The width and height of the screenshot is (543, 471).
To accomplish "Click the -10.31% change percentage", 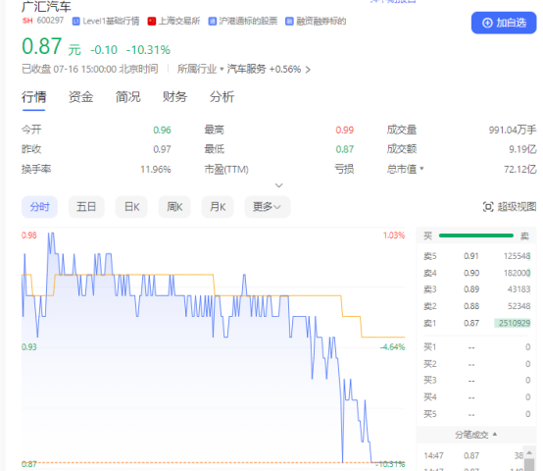I will point(148,50).
